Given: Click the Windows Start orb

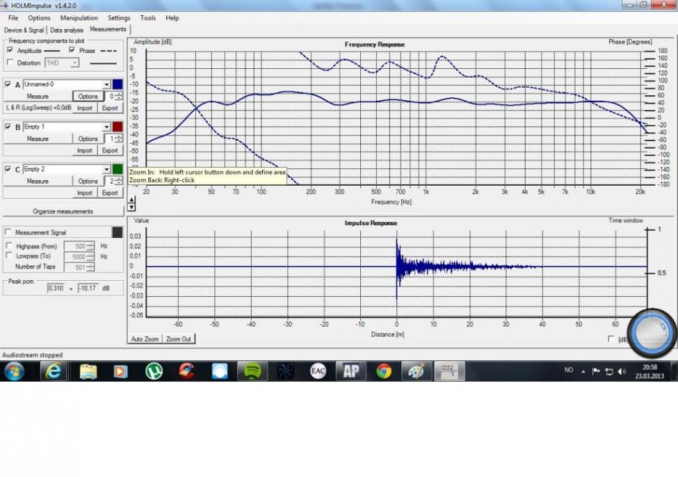Looking at the screenshot, I should click(x=14, y=371).
